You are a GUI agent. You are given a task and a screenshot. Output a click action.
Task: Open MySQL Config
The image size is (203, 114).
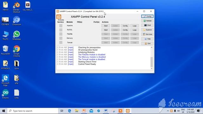(125, 30)
